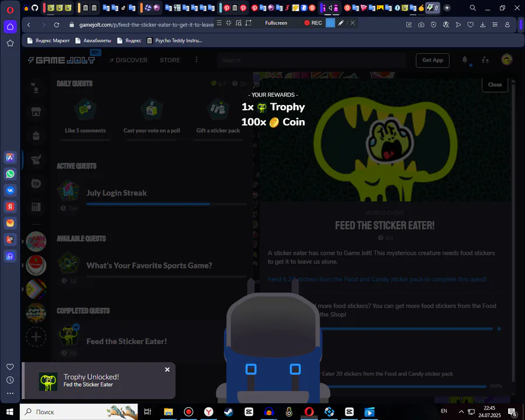The height and width of the screenshot is (420, 525).
Task: Open Aria AI in the Opera sidebar
Action: point(10,157)
